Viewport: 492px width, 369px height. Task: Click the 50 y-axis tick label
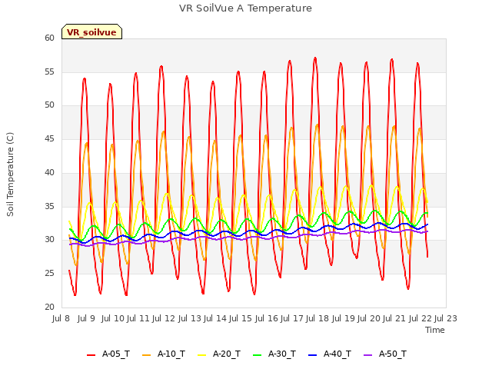[x=49, y=105]
